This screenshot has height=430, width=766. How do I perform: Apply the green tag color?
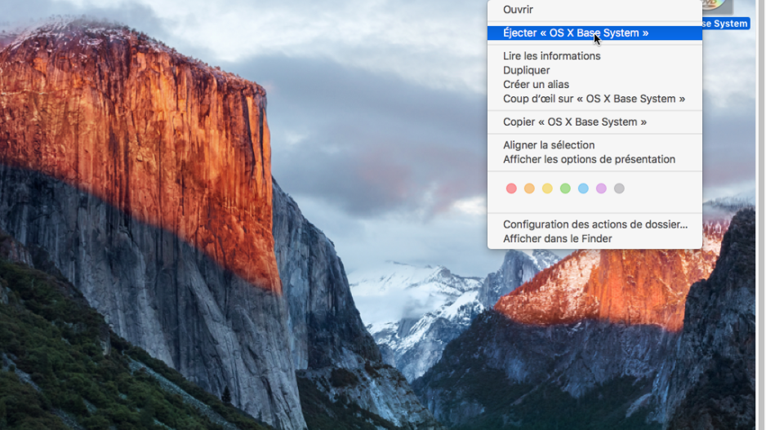[x=565, y=188]
